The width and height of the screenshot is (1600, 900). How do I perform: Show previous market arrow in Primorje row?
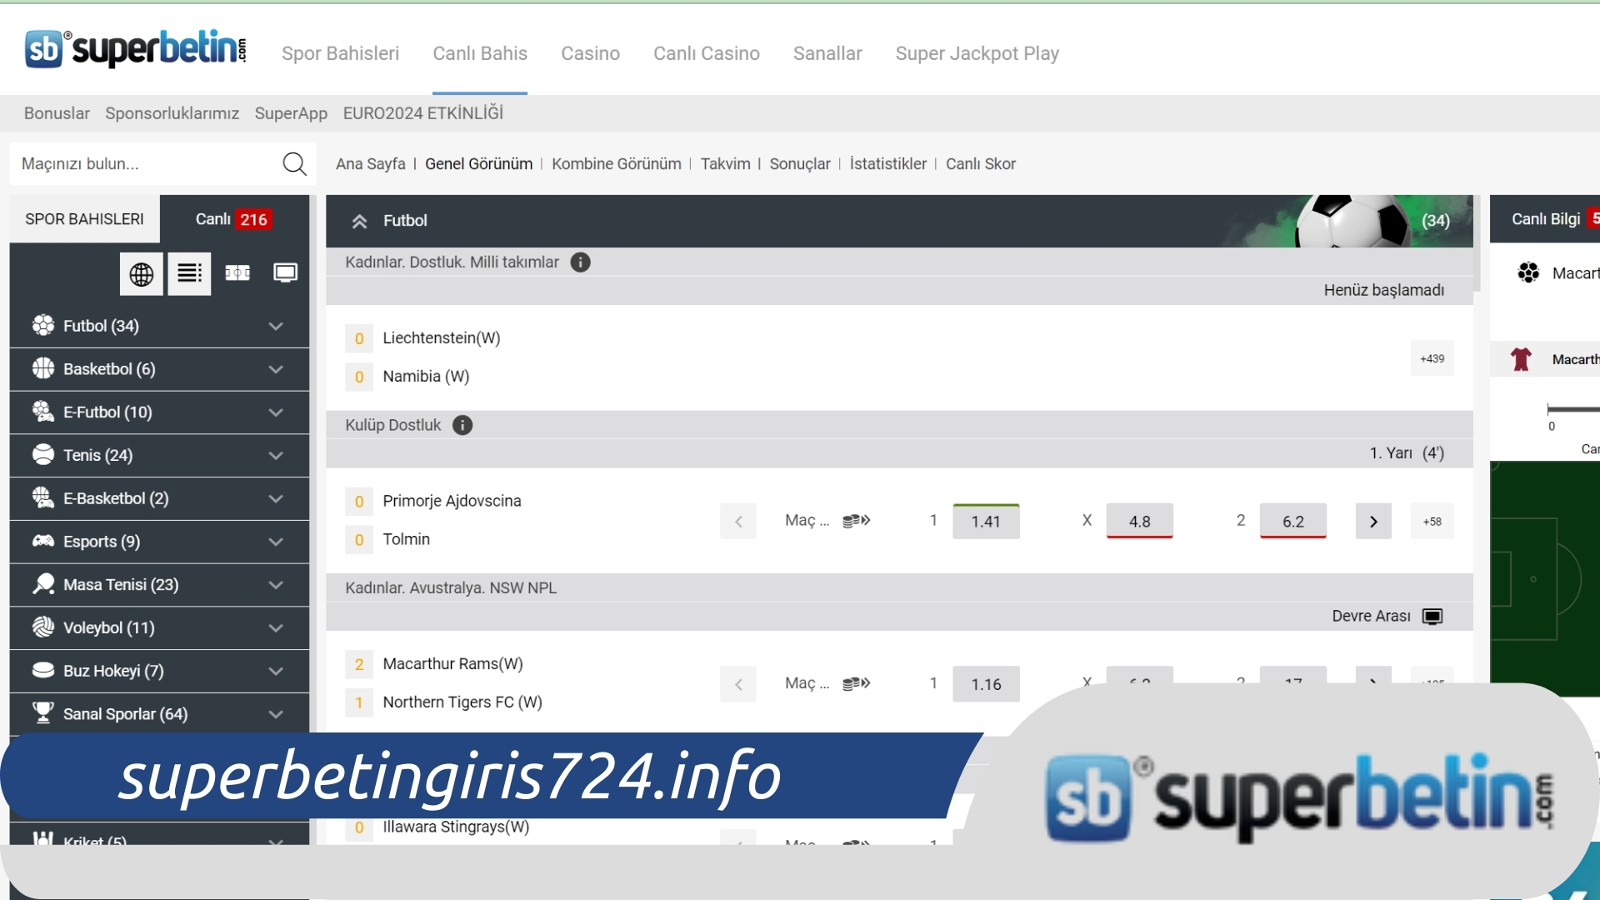(x=738, y=522)
